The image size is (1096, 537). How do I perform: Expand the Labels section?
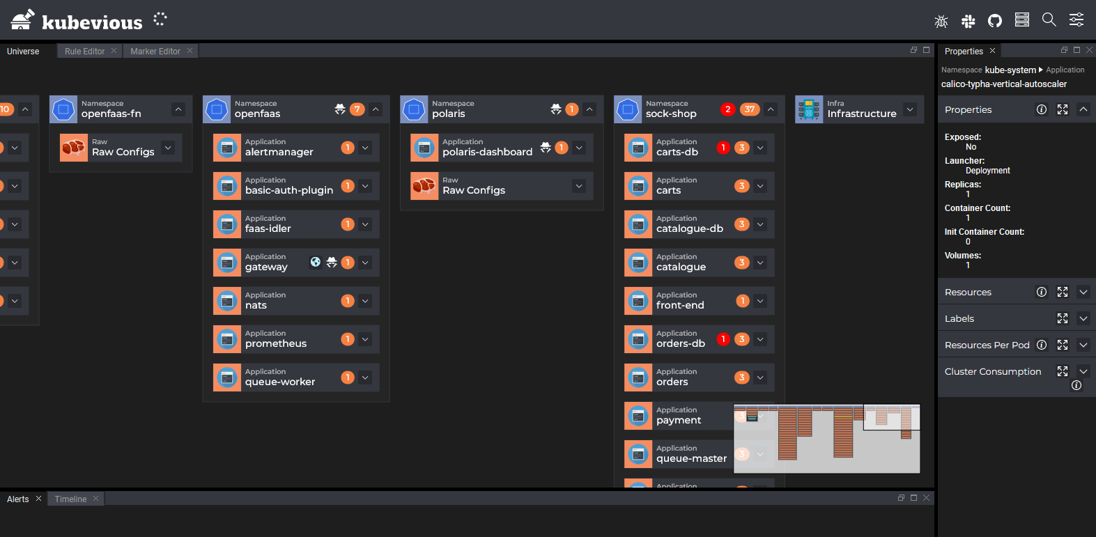1083,318
